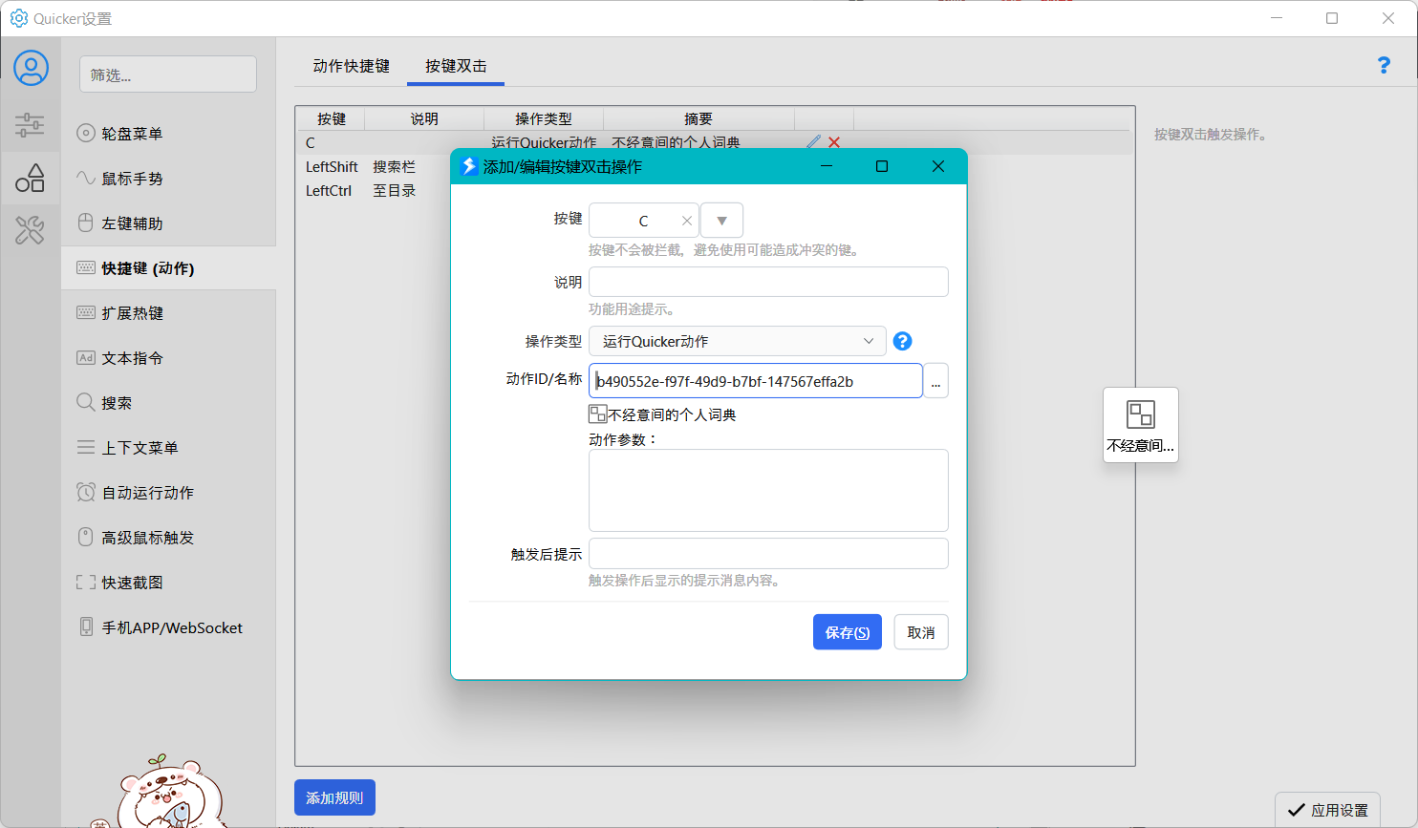Click the pencil edit icon in row C
Image resolution: width=1418 pixels, height=828 pixels.
[813, 142]
